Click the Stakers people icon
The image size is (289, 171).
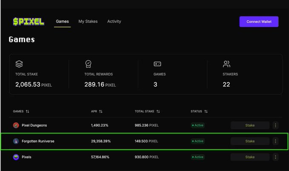coord(227,64)
